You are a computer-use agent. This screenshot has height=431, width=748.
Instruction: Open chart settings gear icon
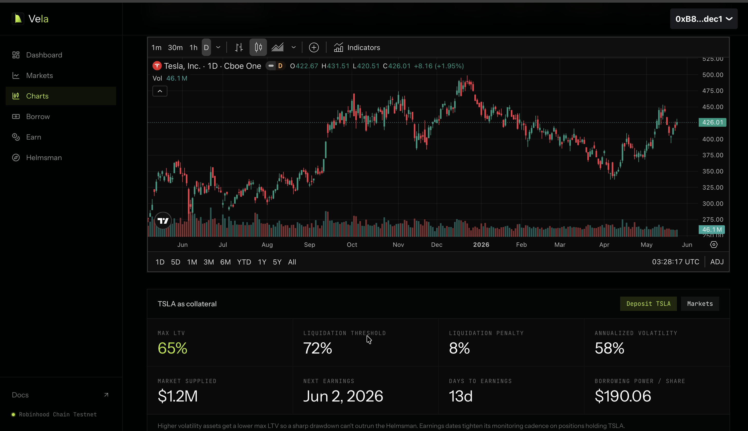[714, 245]
